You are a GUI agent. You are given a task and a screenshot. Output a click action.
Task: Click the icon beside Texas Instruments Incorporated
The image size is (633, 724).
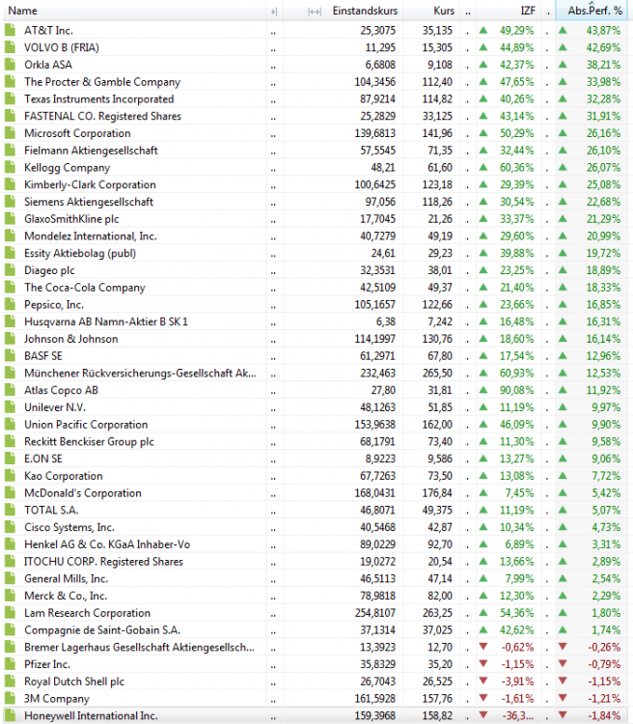[x=10, y=98]
